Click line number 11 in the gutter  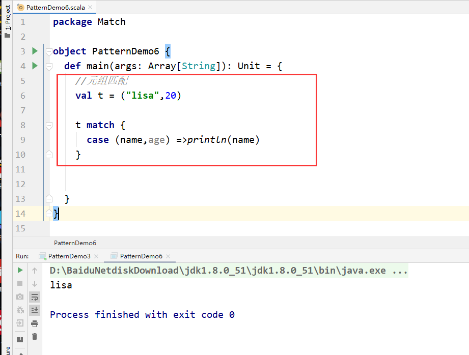pos(20,169)
